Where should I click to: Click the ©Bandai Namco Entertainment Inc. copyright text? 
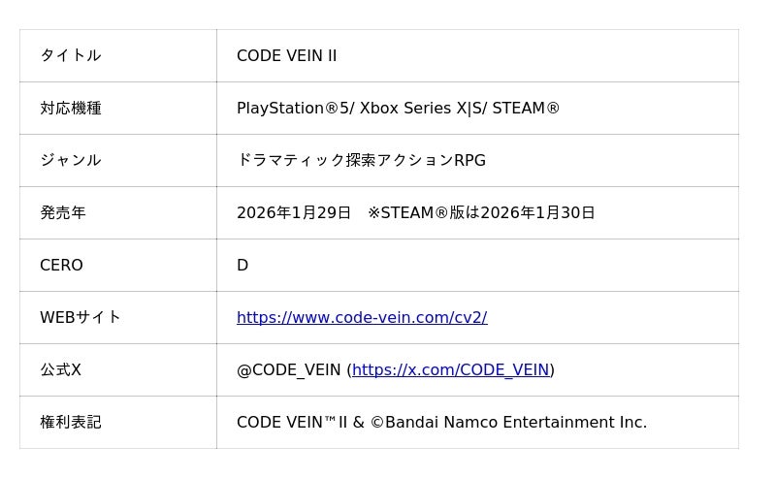click(x=508, y=423)
